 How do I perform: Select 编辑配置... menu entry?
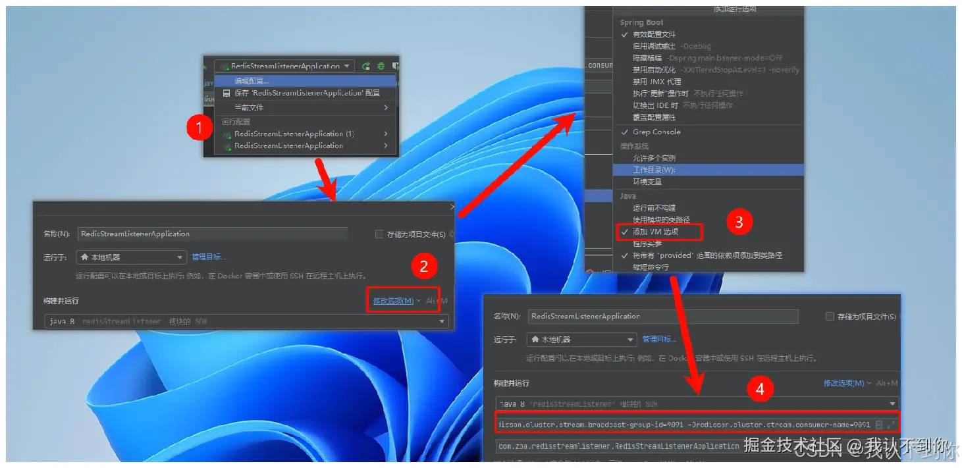click(306, 81)
